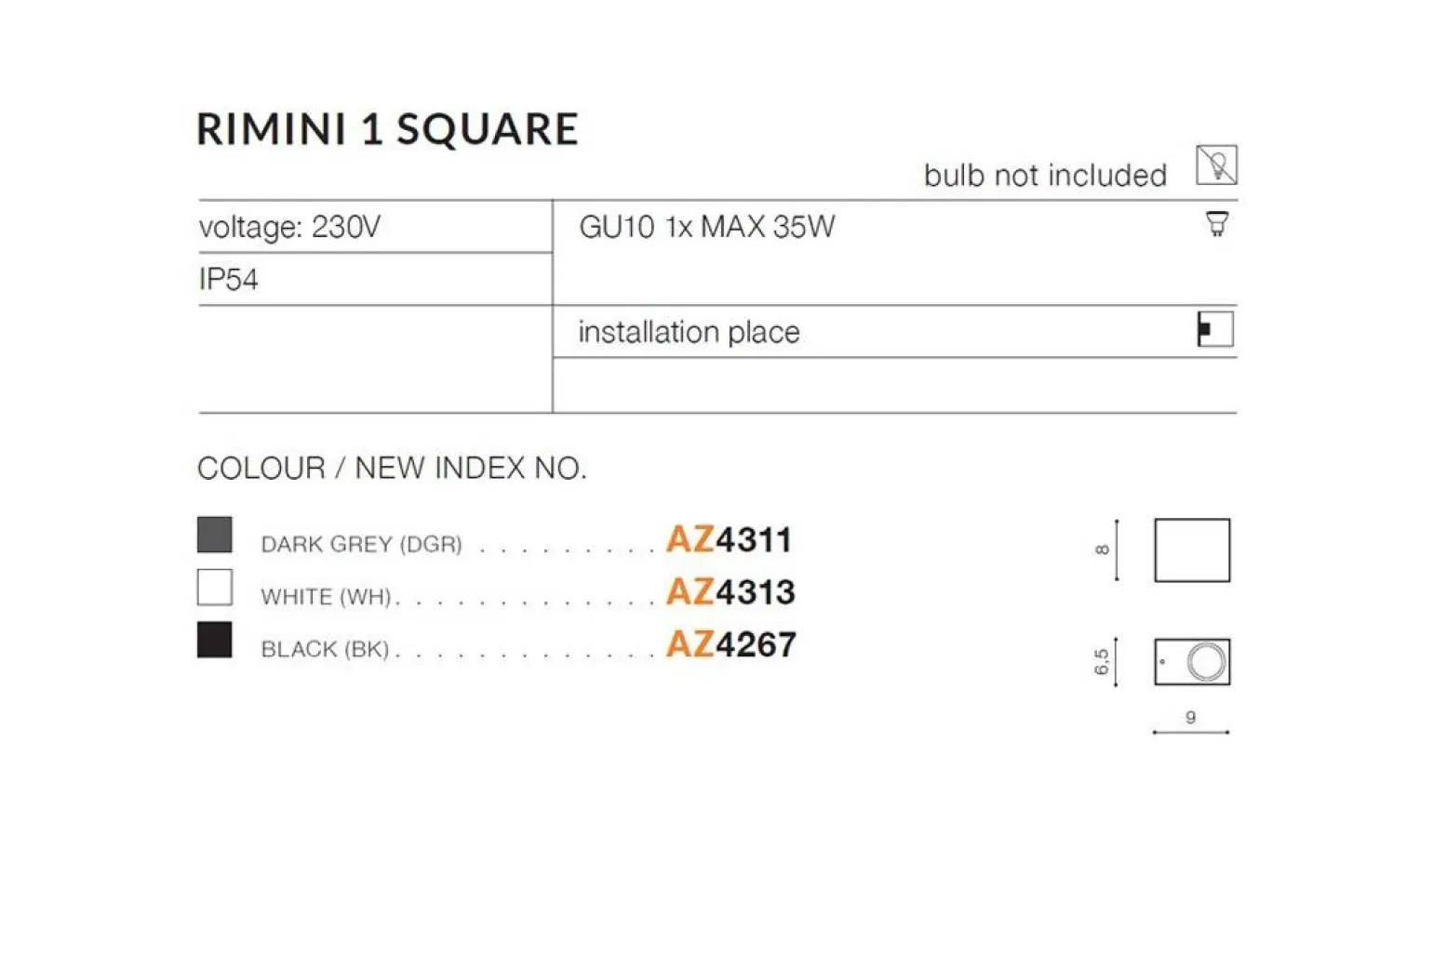Click index number AZ4267
Viewport: 1433px width, 954px height.
731,644
